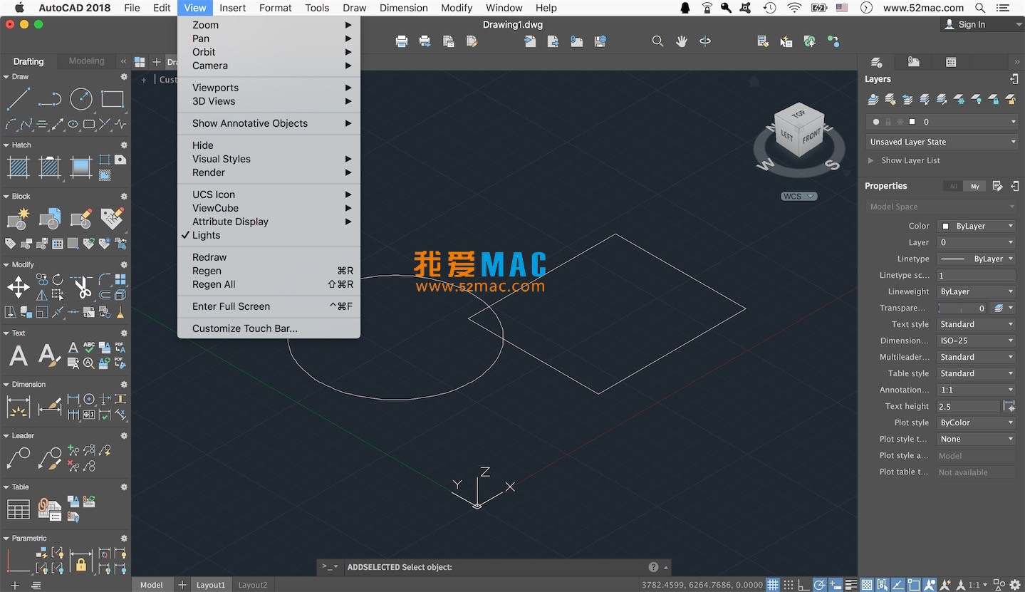Choose the Rectangle tool in Draw panel
The width and height of the screenshot is (1025, 592).
(x=112, y=99)
